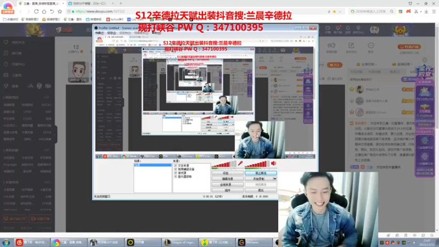
Task: Click the orange PC client button top right
Action: click(409, 47)
